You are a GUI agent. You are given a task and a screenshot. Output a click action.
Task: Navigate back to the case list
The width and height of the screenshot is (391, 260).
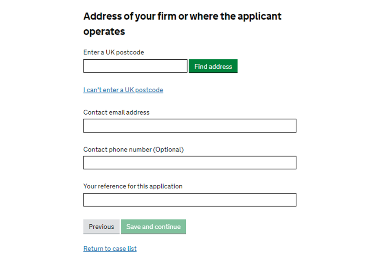click(110, 249)
